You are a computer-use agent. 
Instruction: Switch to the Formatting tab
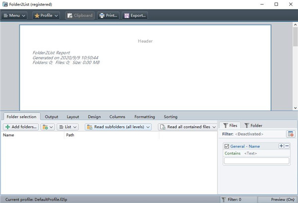(145, 117)
